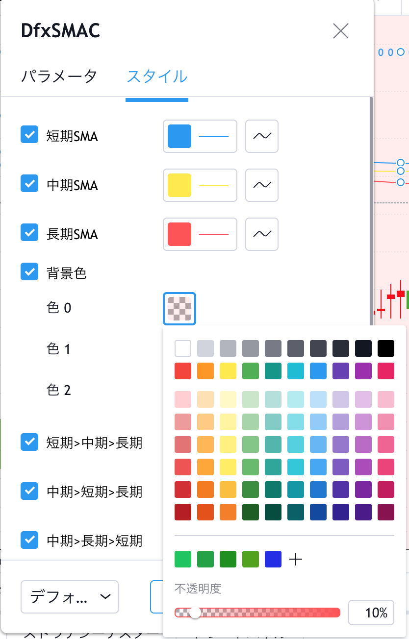Expand the デフォルト dropdown

click(70, 597)
